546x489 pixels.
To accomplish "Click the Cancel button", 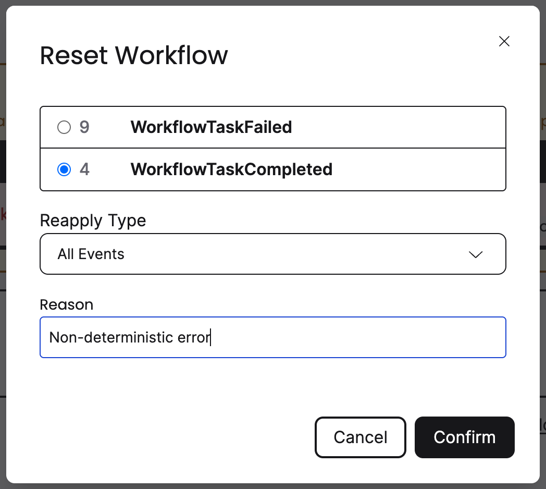I will [x=360, y=437].
